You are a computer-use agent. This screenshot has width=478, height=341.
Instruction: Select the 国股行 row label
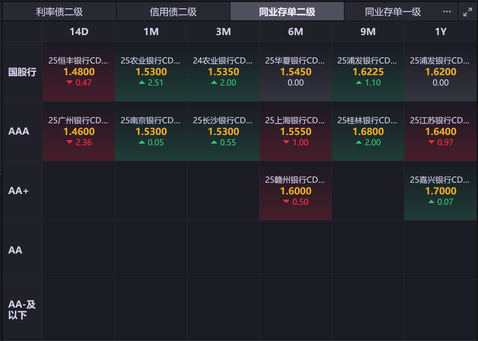(x=22, y=72)
